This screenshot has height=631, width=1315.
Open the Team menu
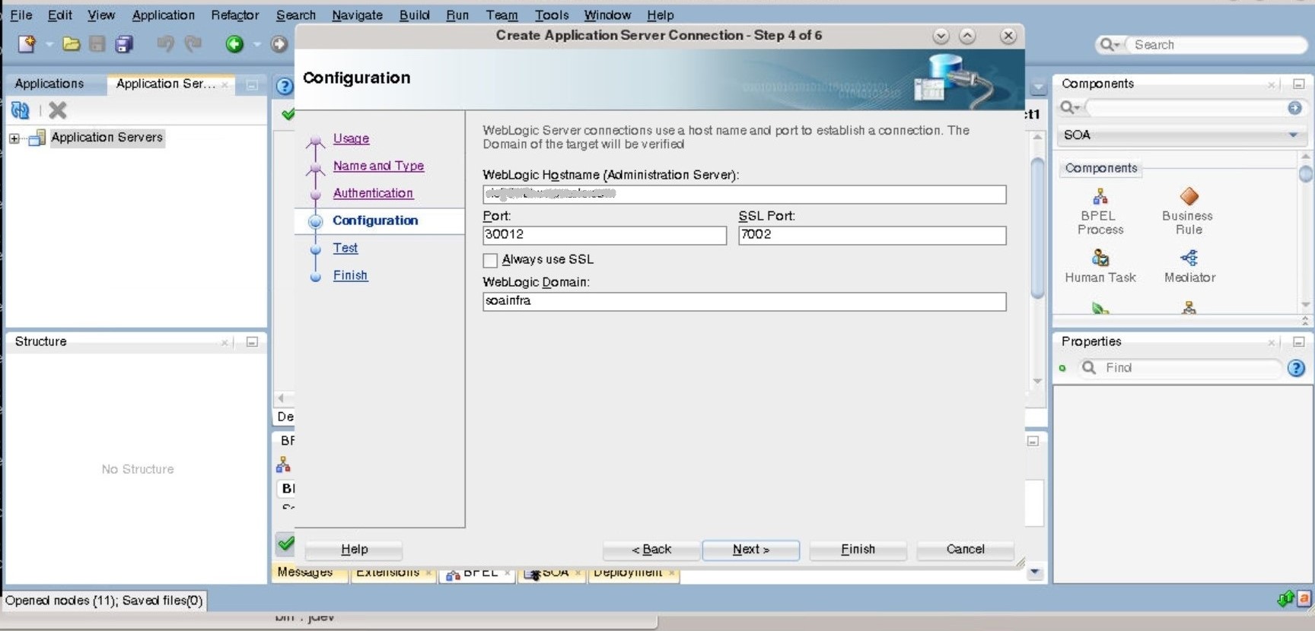coord(501,15)
